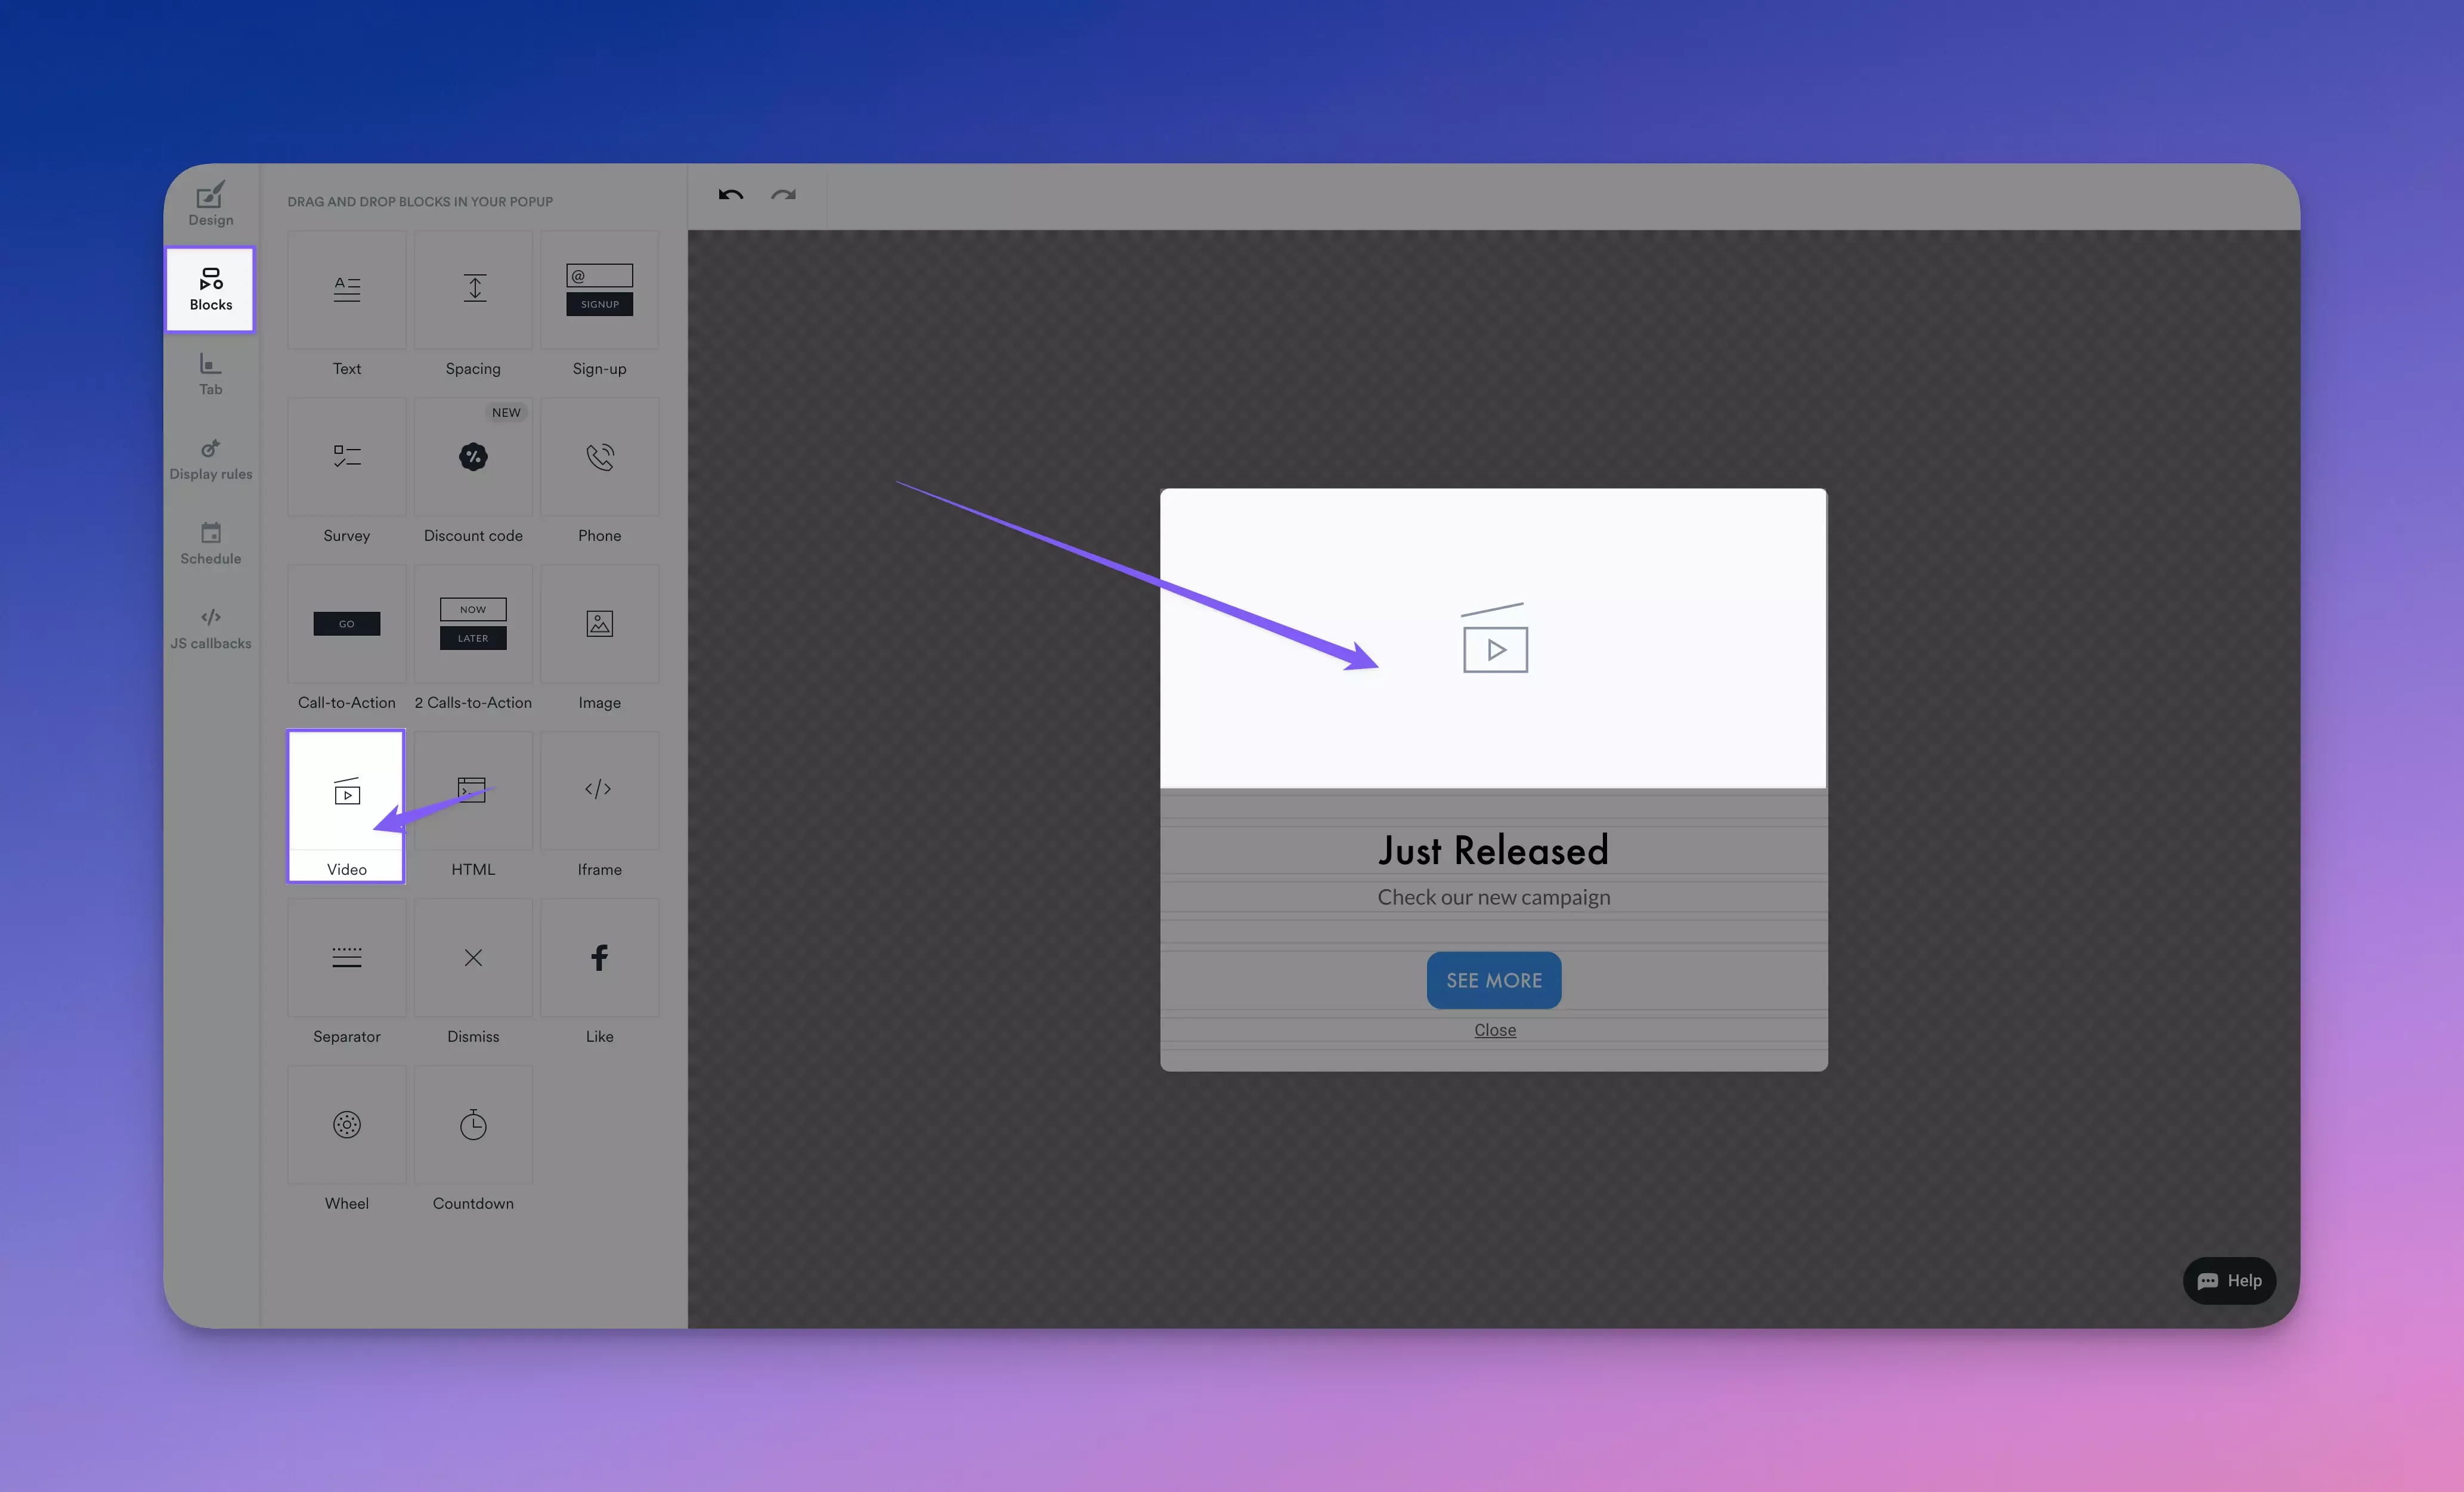
Task: Click the redo arrow icon
Action: click(783, 195)
